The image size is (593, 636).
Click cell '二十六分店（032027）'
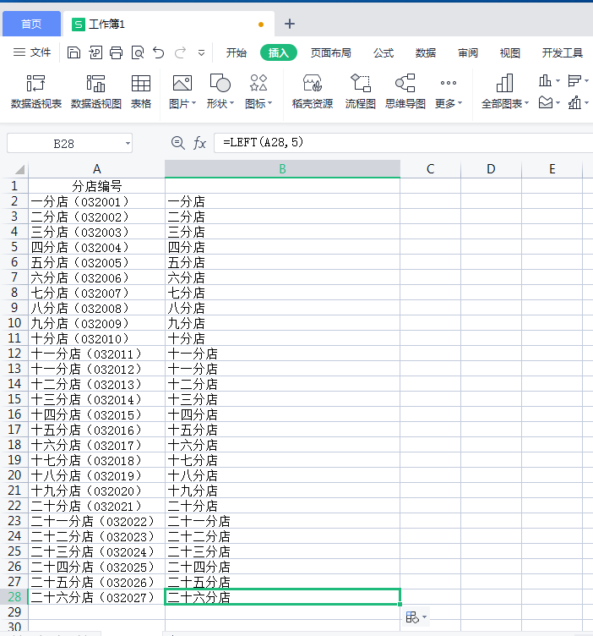point(96,597)
